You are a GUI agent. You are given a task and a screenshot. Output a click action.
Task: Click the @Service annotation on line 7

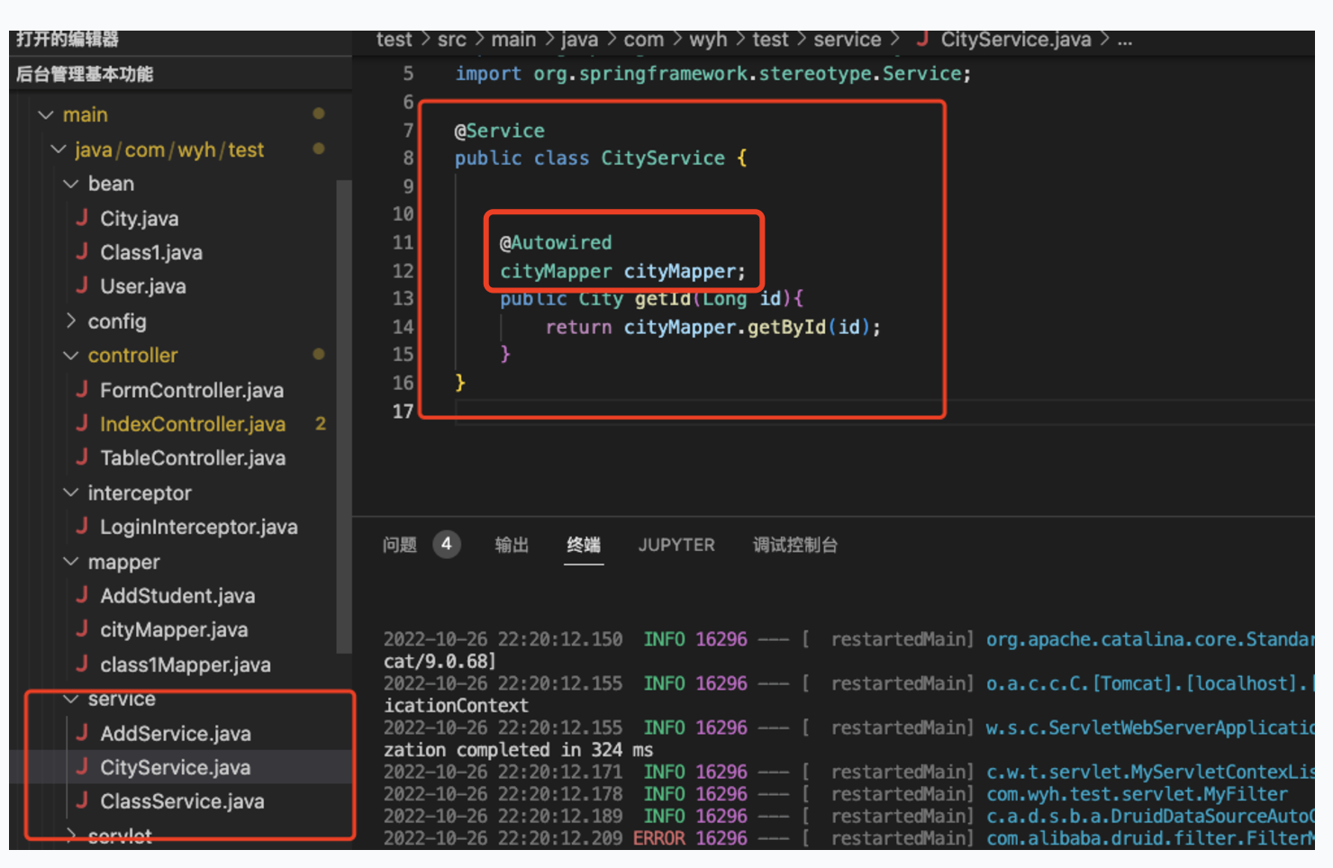click(x=499, y=131)
